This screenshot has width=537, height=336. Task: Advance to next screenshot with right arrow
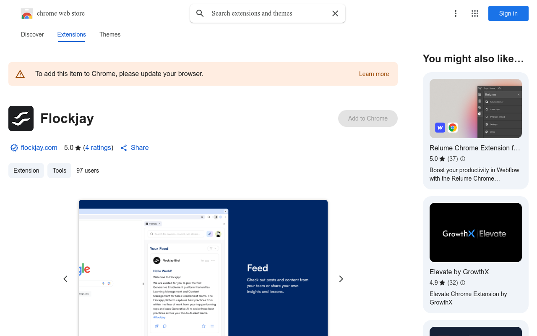pyautogui.click(x=341, y=279)
